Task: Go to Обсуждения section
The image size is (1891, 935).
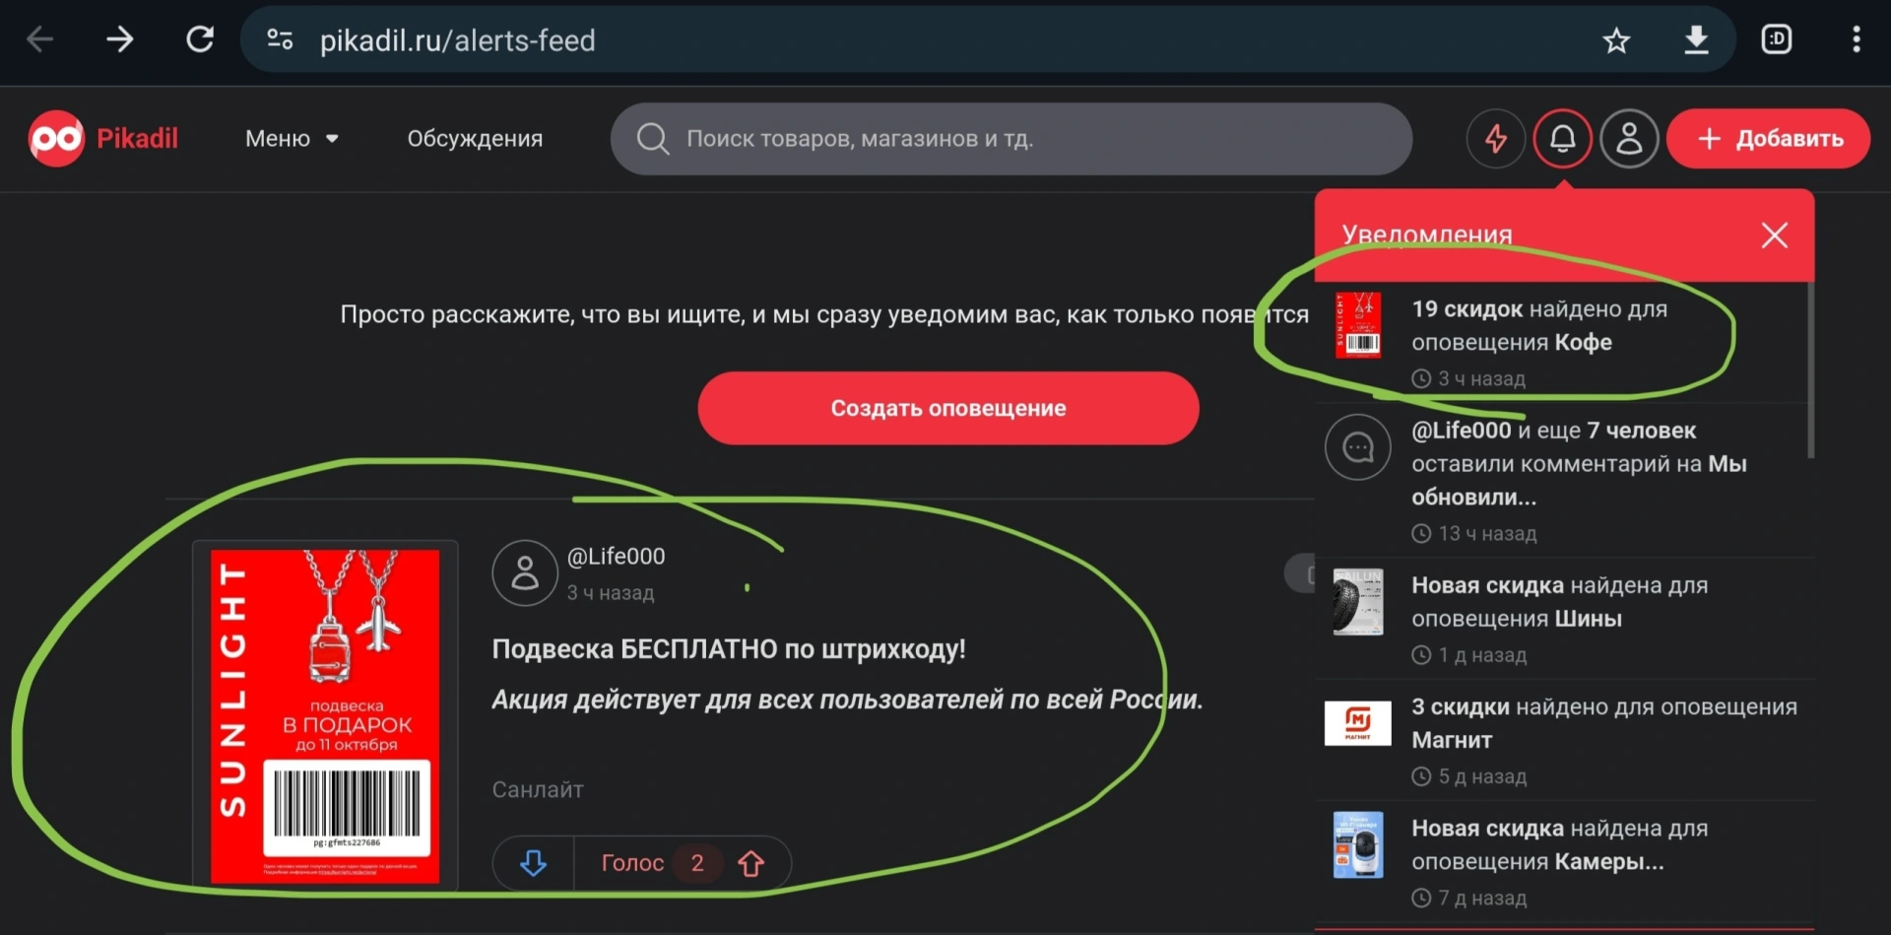Action: click(x=475, y=139)
